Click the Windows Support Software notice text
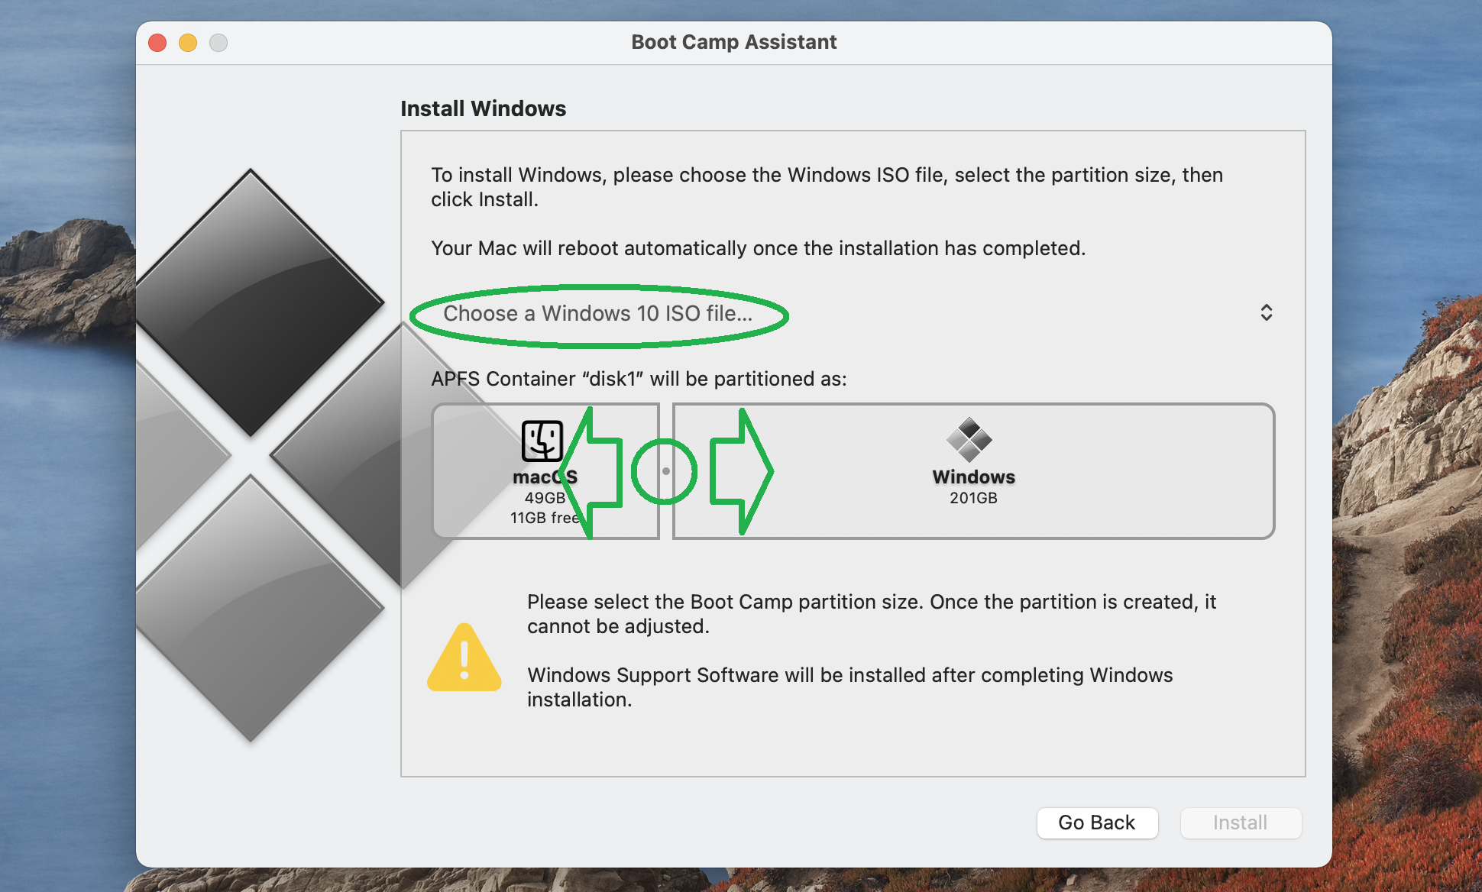This screenshot has height=892, width=1482. point(850,687)
